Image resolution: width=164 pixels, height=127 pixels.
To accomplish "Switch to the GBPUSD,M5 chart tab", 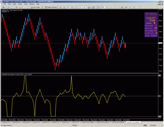I will (x=16, y=122).
